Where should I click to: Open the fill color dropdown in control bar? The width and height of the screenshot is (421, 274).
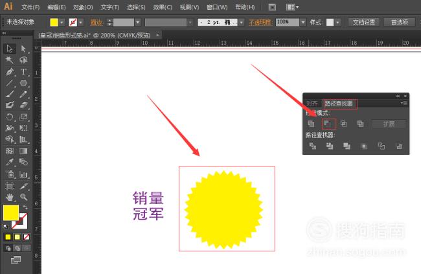pos(62,22)
